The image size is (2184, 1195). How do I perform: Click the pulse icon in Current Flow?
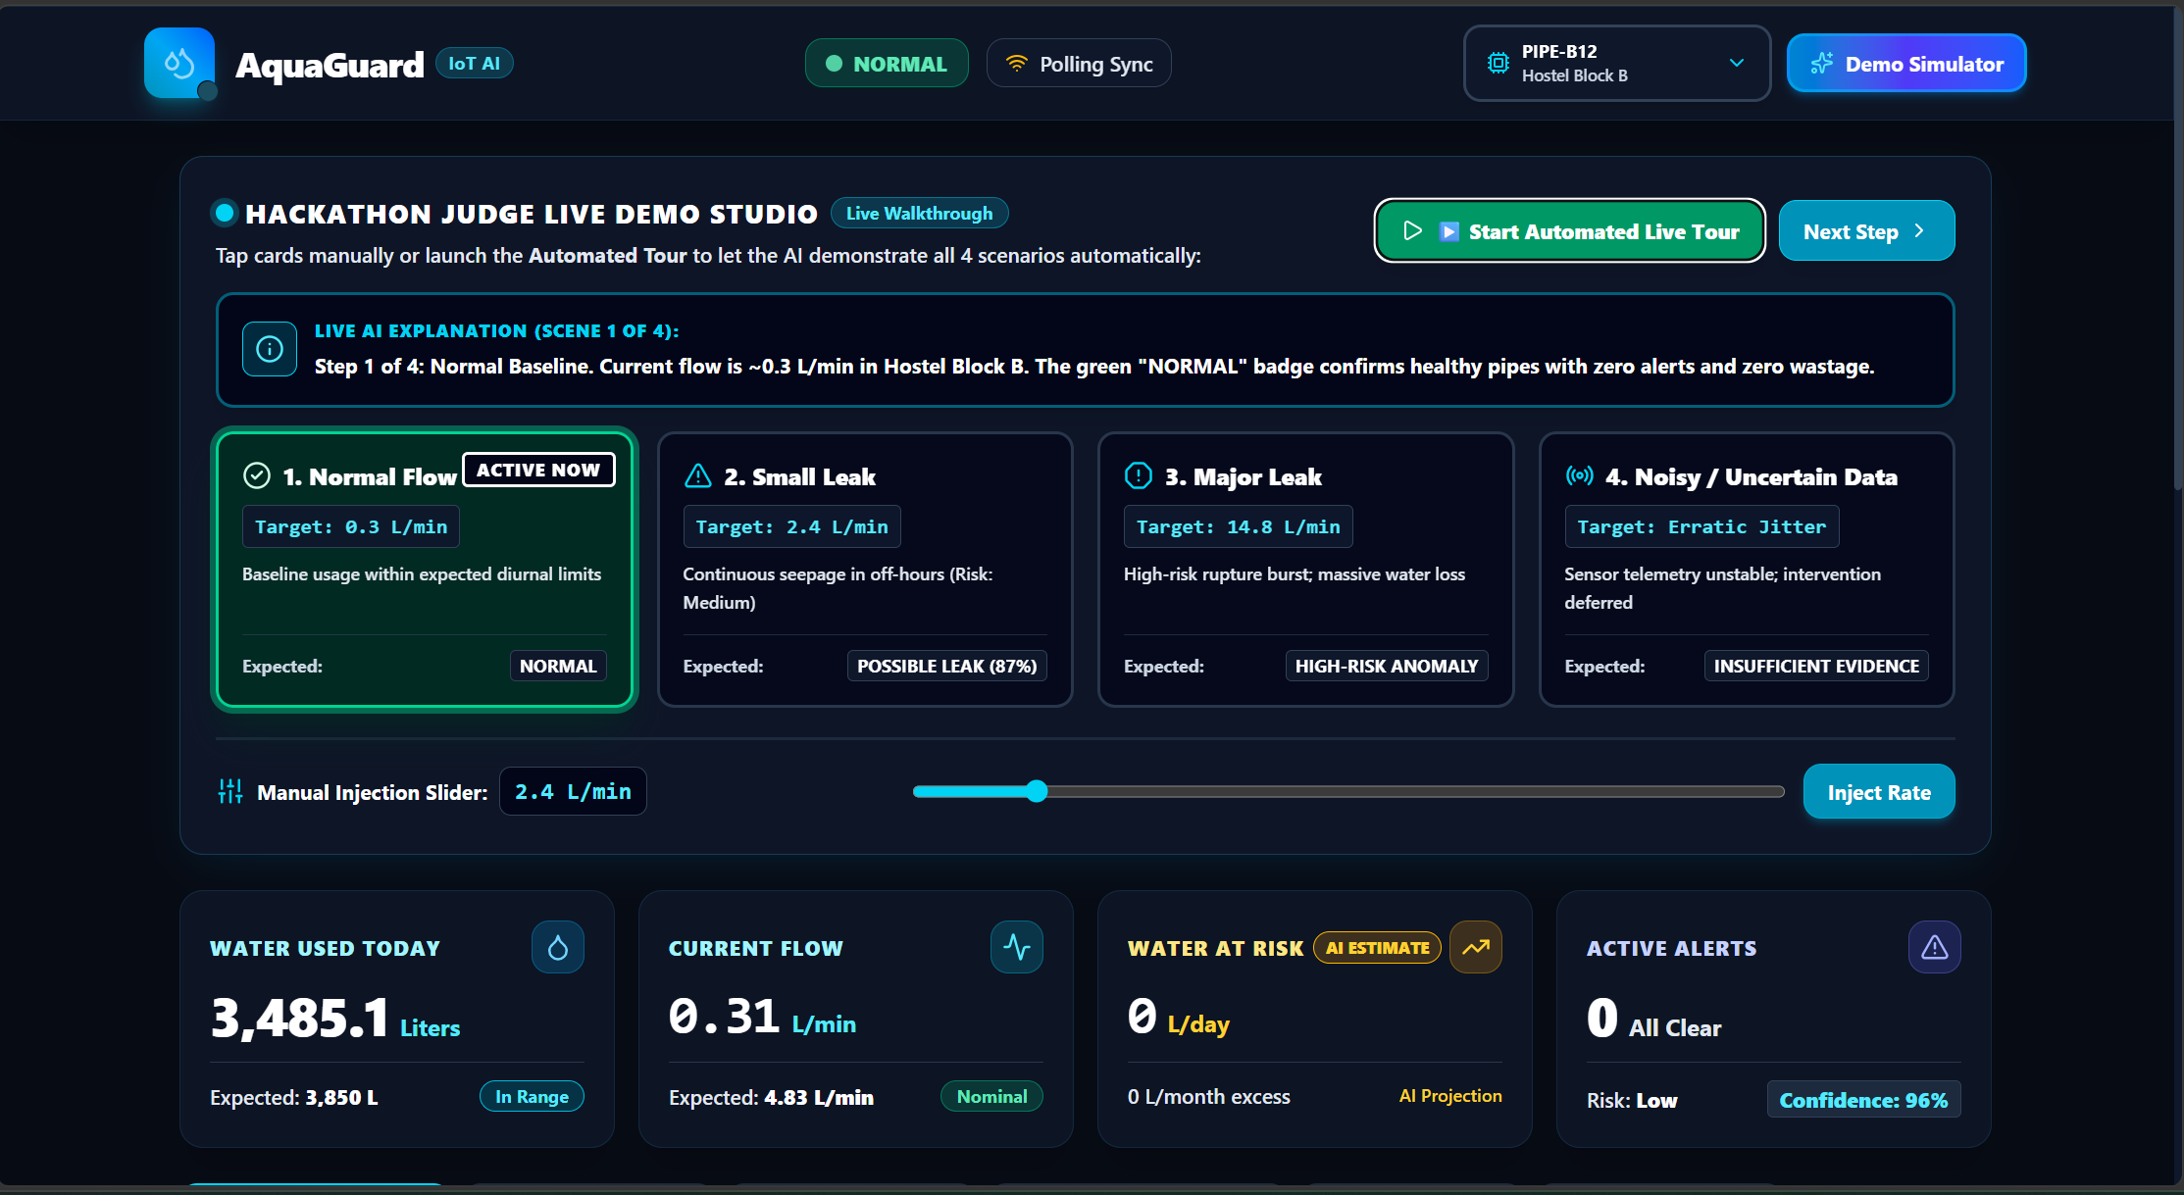click(x=1017, y=947)
